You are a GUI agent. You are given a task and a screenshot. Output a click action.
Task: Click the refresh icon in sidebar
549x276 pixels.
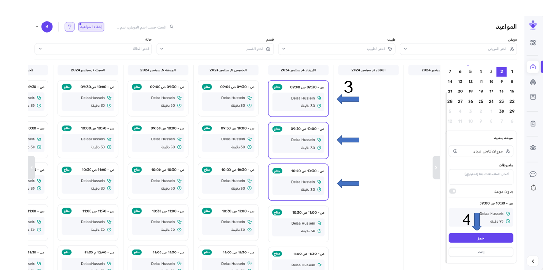click(533, 188)
